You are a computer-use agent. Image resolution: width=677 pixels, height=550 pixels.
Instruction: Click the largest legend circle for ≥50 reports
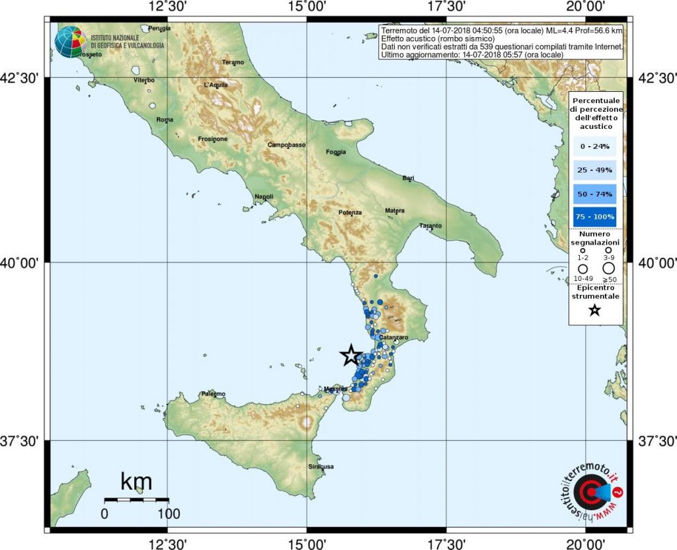click(609, 268)
